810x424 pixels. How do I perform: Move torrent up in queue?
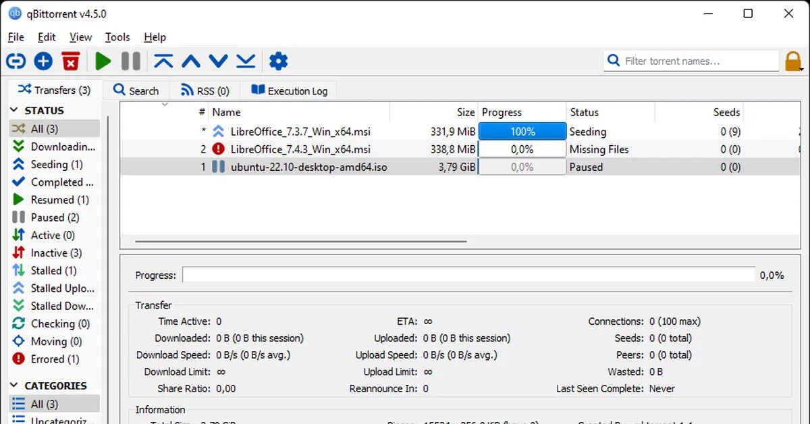pyautogui.click(x=191, y=61)
